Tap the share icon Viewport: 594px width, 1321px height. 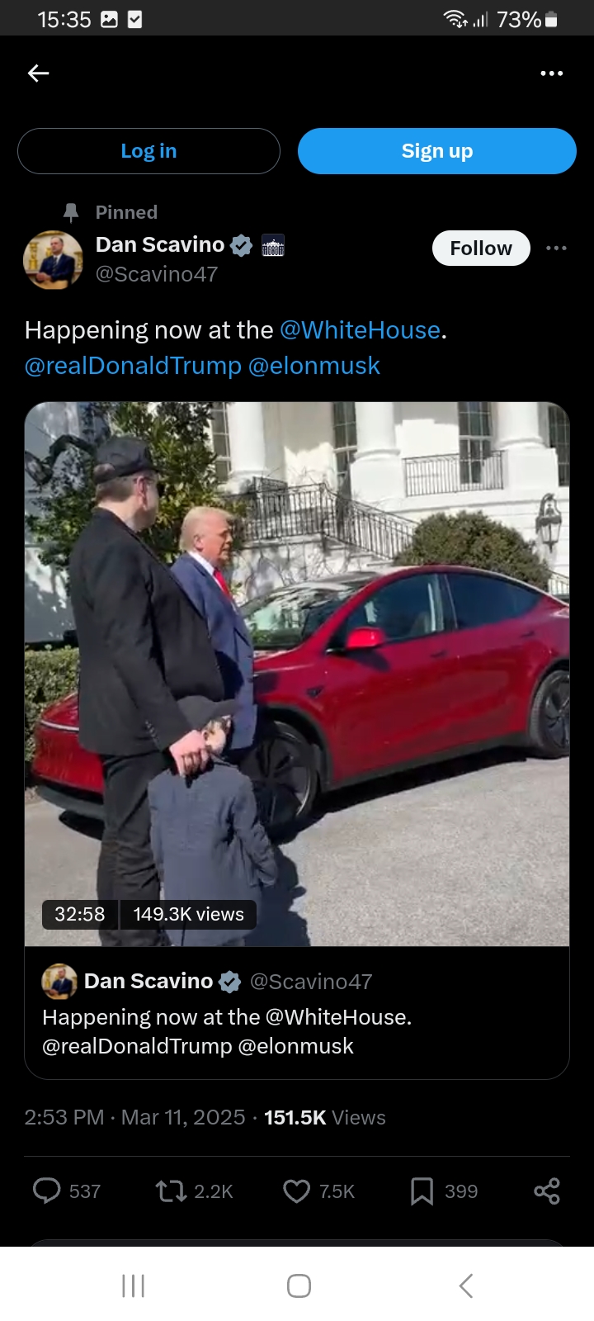547,1191
